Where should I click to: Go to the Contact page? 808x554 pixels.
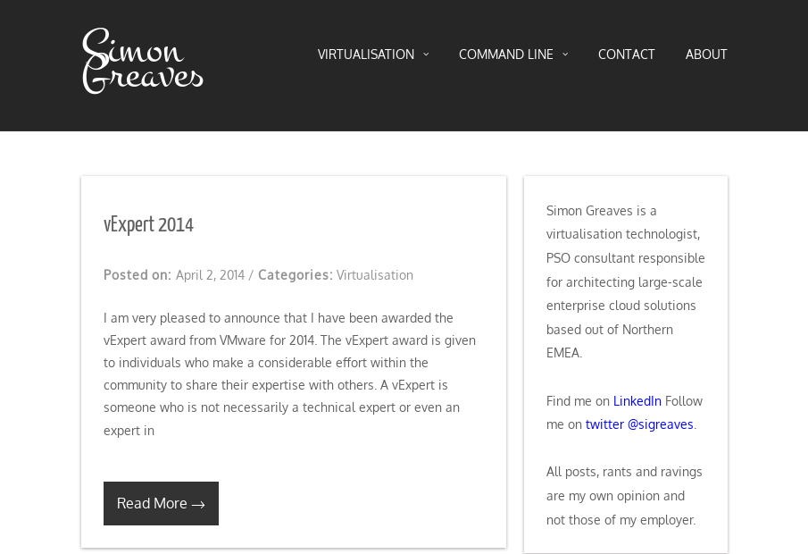click(x=626, y=55)
